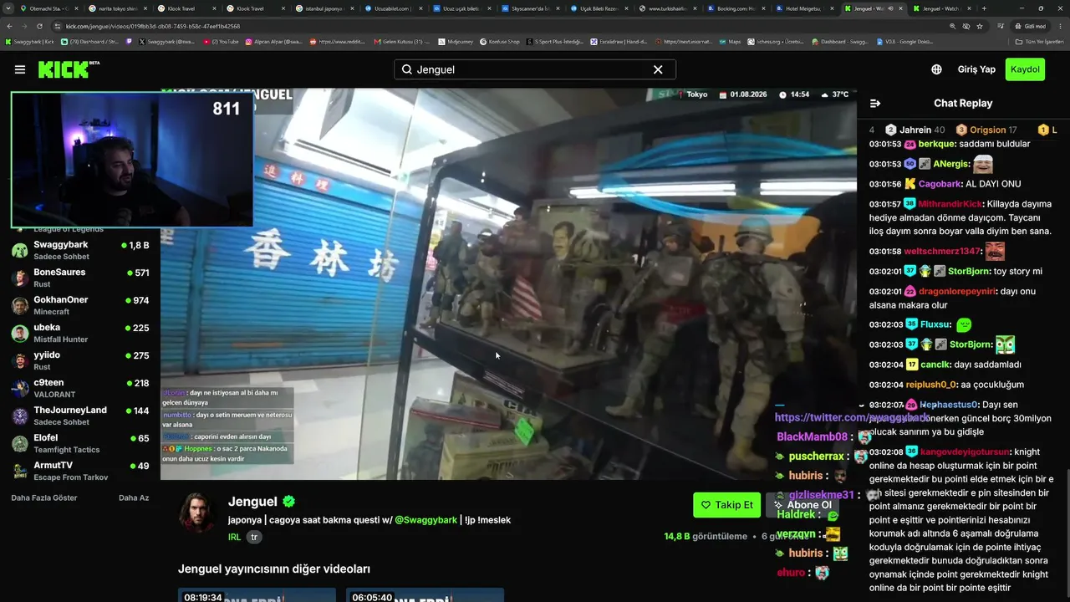1070x602 pixels.
Task: Click Fluxsu username in chat
Action: (x=935, y=324)
